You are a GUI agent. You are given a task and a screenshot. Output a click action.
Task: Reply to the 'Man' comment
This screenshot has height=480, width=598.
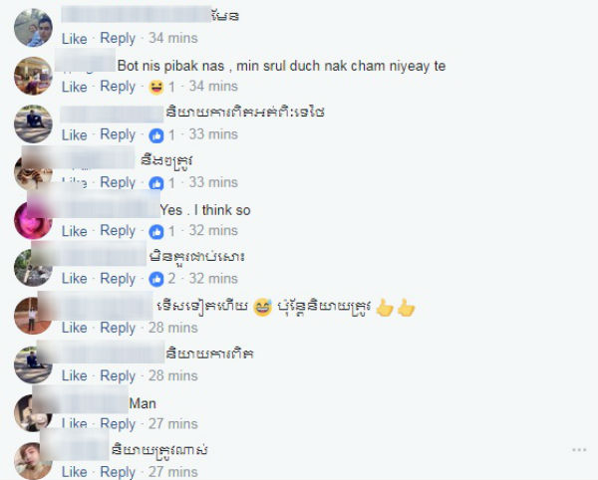tap(118, 424)
